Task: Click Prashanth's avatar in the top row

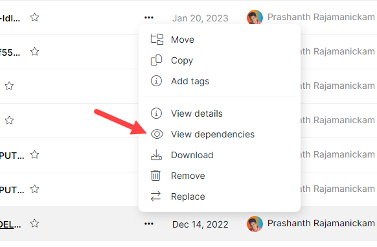Action: (255, 18)
